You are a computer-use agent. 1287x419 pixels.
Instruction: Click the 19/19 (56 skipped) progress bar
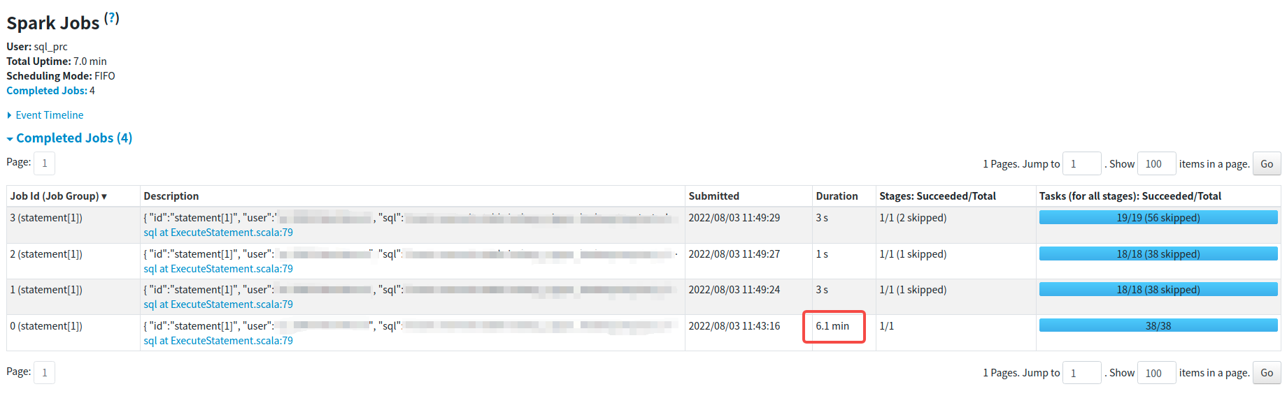point(1158,218)
